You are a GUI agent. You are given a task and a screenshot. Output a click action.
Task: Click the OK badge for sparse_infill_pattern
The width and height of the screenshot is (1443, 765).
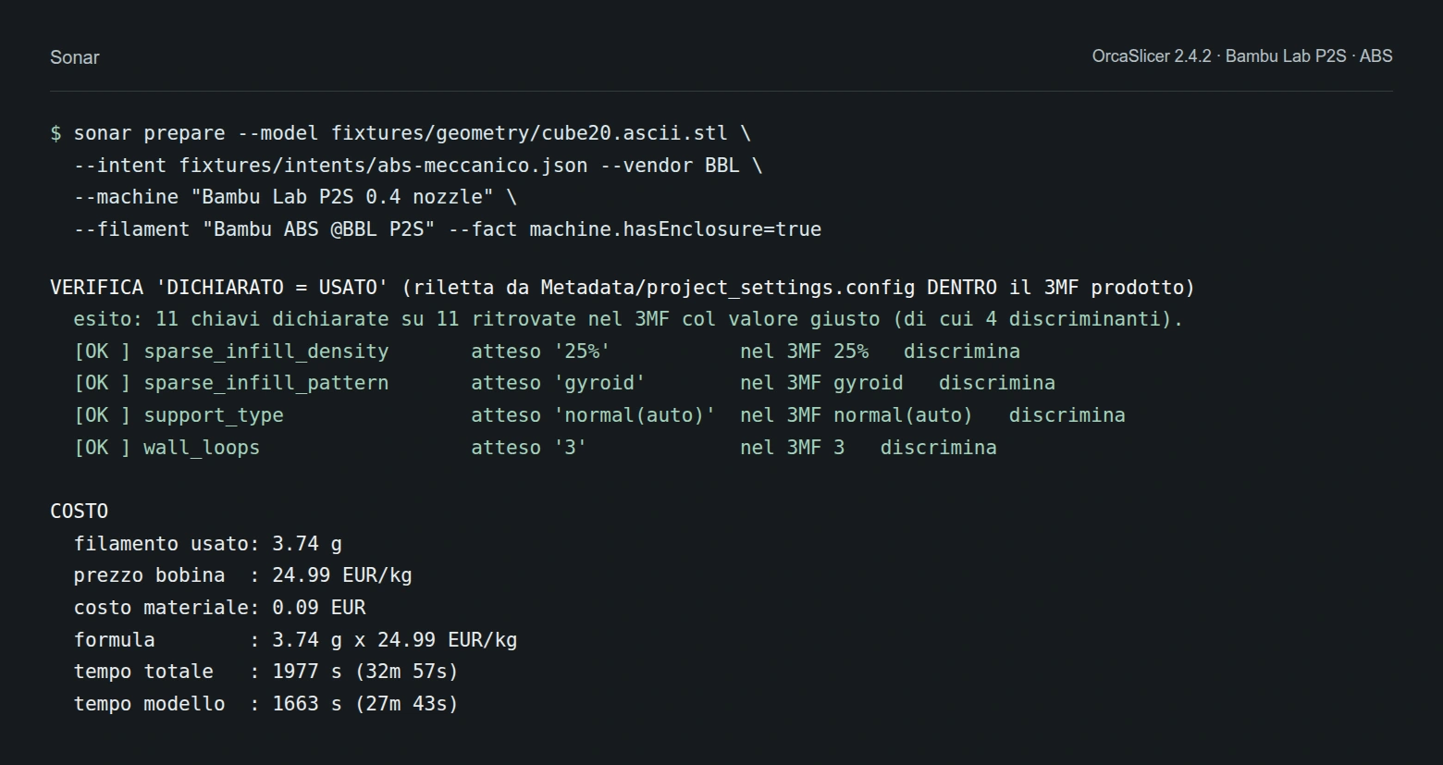point(103,383)
